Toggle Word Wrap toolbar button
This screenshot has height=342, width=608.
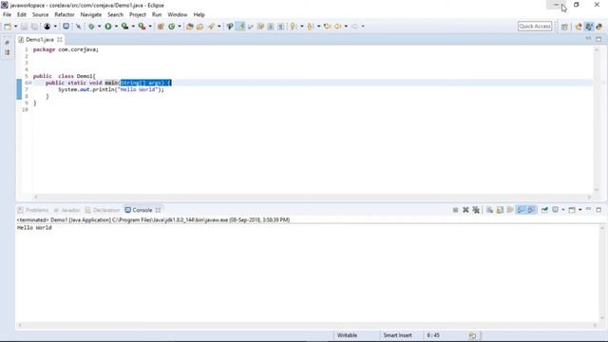251,27
